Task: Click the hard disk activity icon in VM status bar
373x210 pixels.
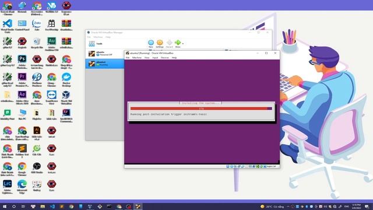Action: [228, 166]
